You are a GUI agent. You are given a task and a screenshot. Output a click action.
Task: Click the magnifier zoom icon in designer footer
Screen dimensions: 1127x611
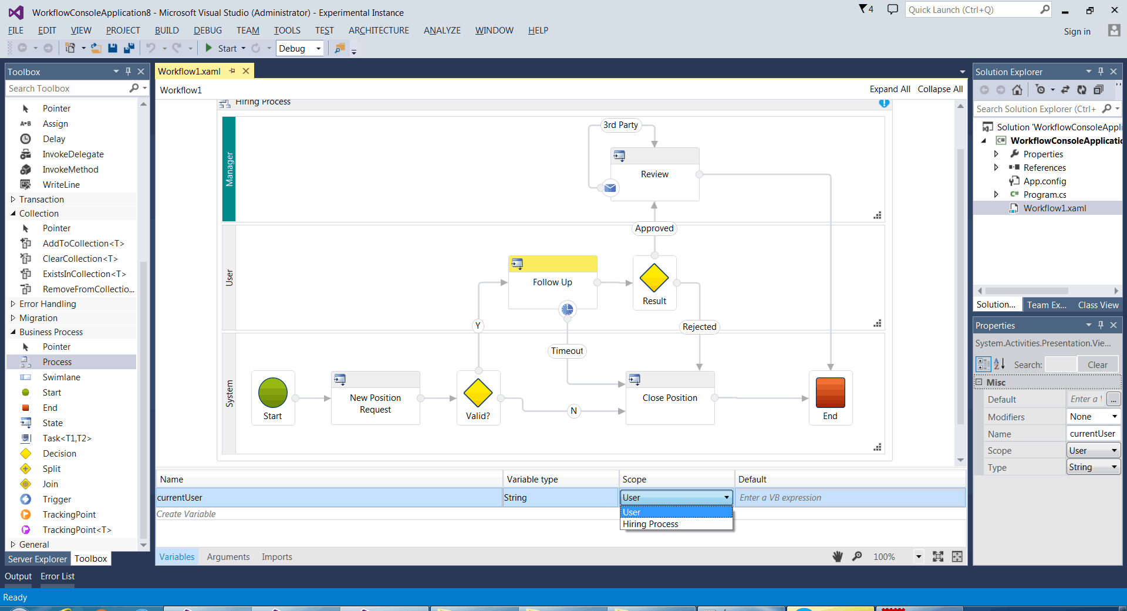click(x=857, y=556)
